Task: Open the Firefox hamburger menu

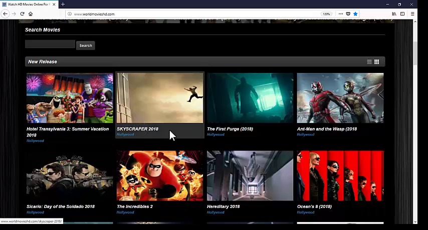Action: (x=412, y=14)
